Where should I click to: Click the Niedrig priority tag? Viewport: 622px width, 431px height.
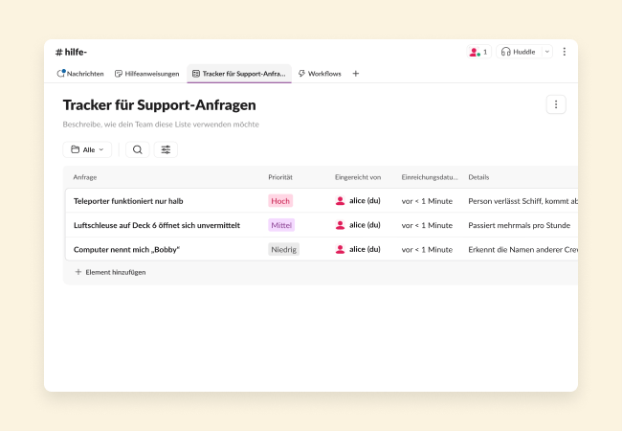pyautogui.click(x=283, y=249)
